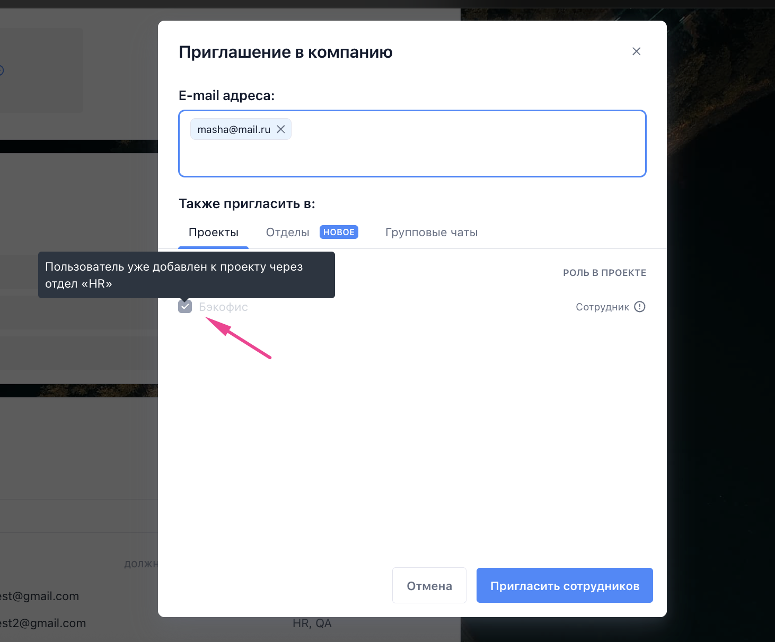Viewport: 775px width, 642px height.
Task: Click the РОЛЬ В ПРОЕКТЕ column header
Action: click(x=604, y=273)
